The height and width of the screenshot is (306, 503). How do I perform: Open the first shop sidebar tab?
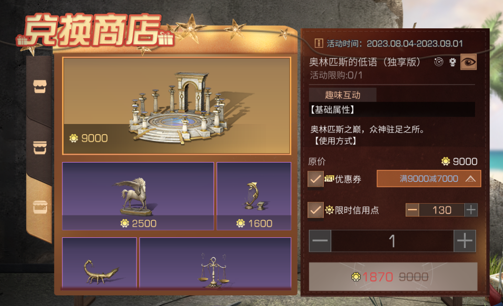[40, 86]
